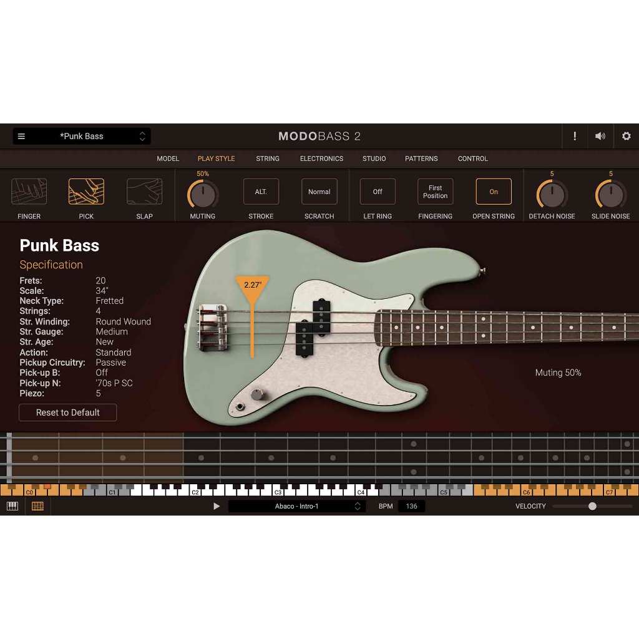This screenshot has width=639, height=639.
Task: Click the speaker volume icon
Action: [x=600, y=136]
